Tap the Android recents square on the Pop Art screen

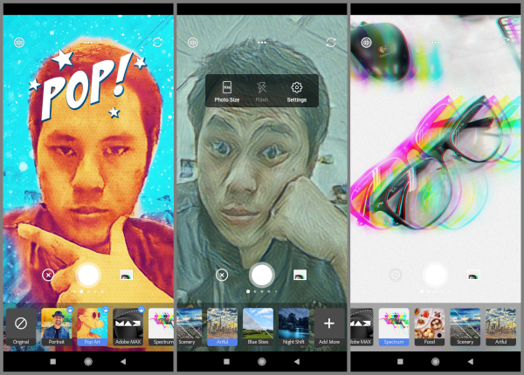click(52, 361)
